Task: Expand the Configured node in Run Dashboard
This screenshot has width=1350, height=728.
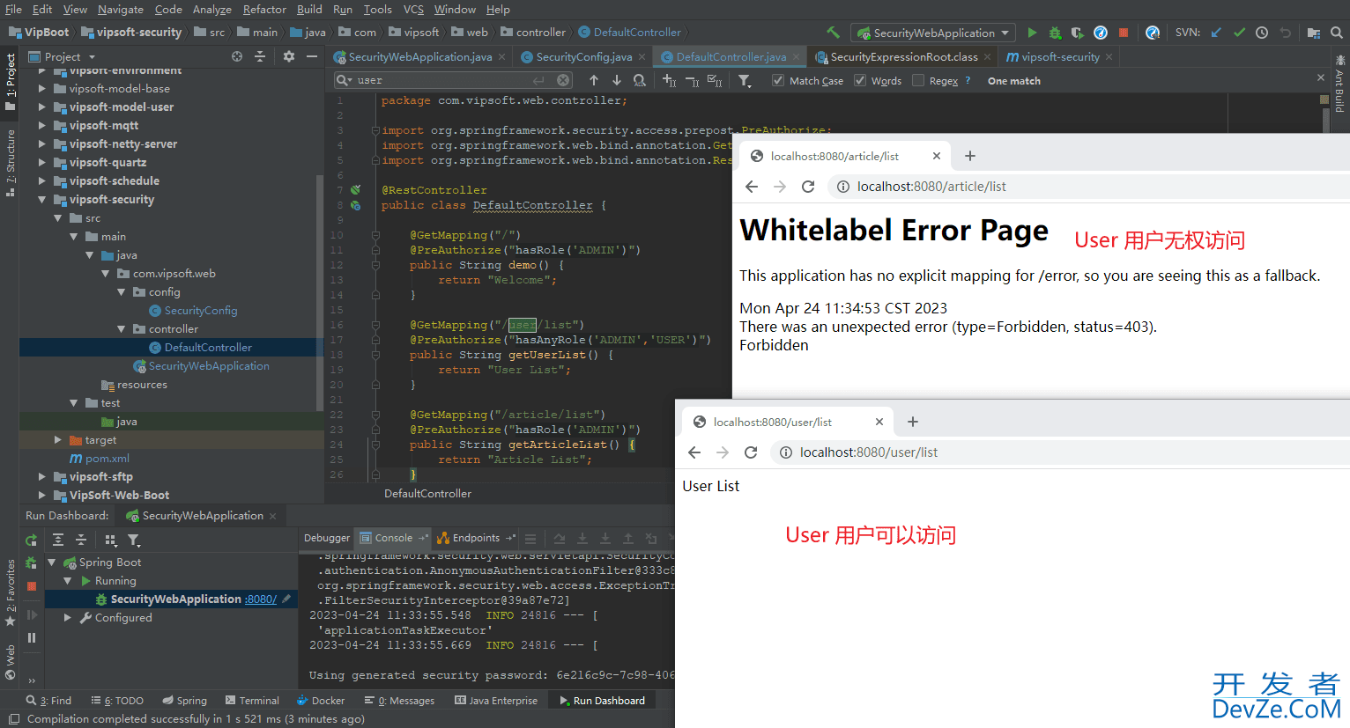Action: [67, 618]
